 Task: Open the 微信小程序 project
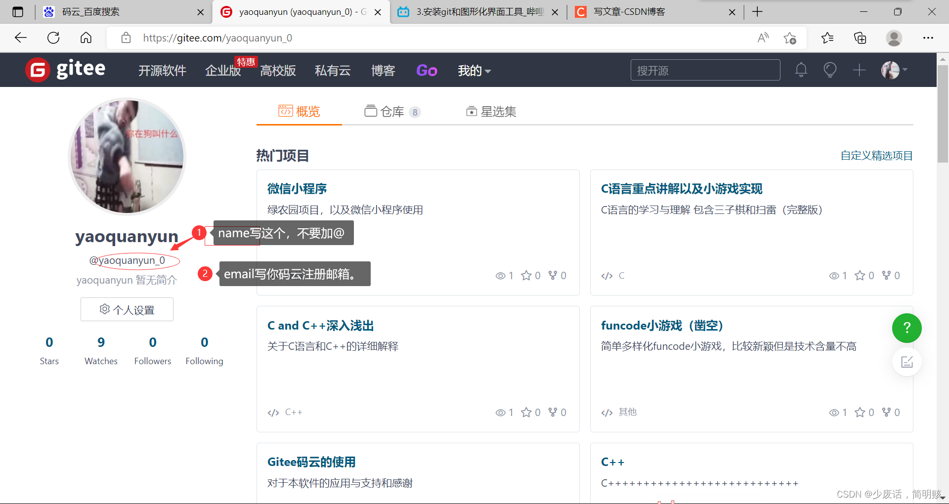click(297, 189)
